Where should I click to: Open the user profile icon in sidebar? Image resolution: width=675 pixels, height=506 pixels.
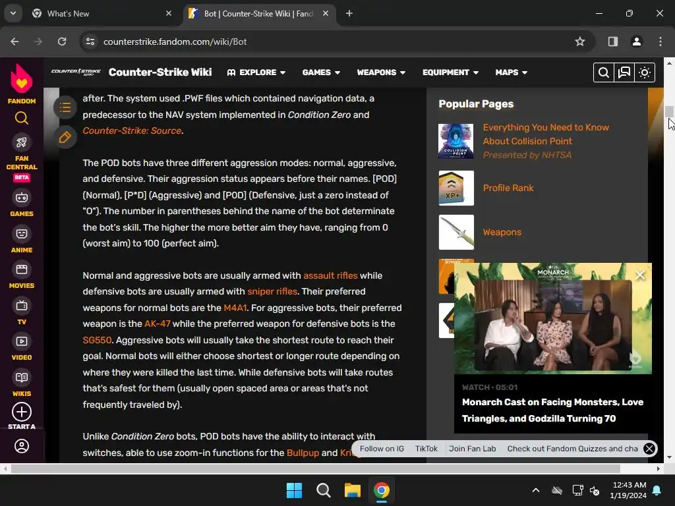[22, 446]
